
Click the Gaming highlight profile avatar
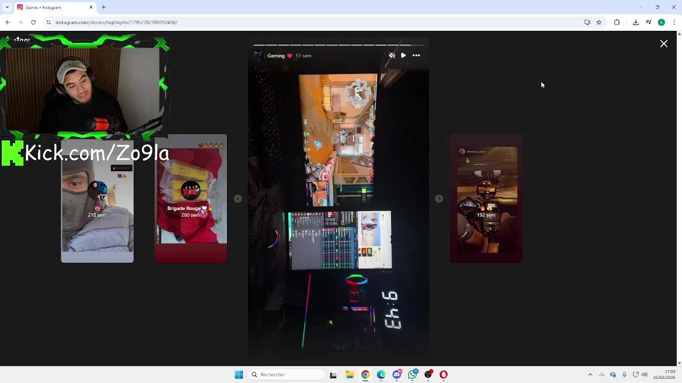click(258, 55)
